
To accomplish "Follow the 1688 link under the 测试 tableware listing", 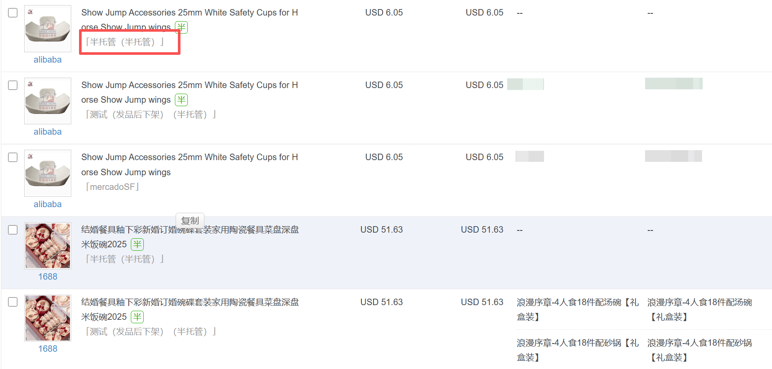I will pos(47,349).
